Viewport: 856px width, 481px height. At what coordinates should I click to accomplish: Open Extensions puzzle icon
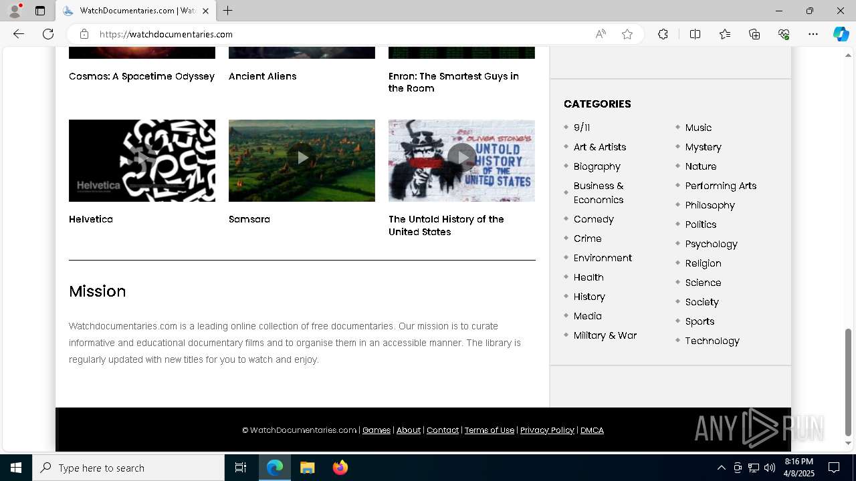point(663,34)
